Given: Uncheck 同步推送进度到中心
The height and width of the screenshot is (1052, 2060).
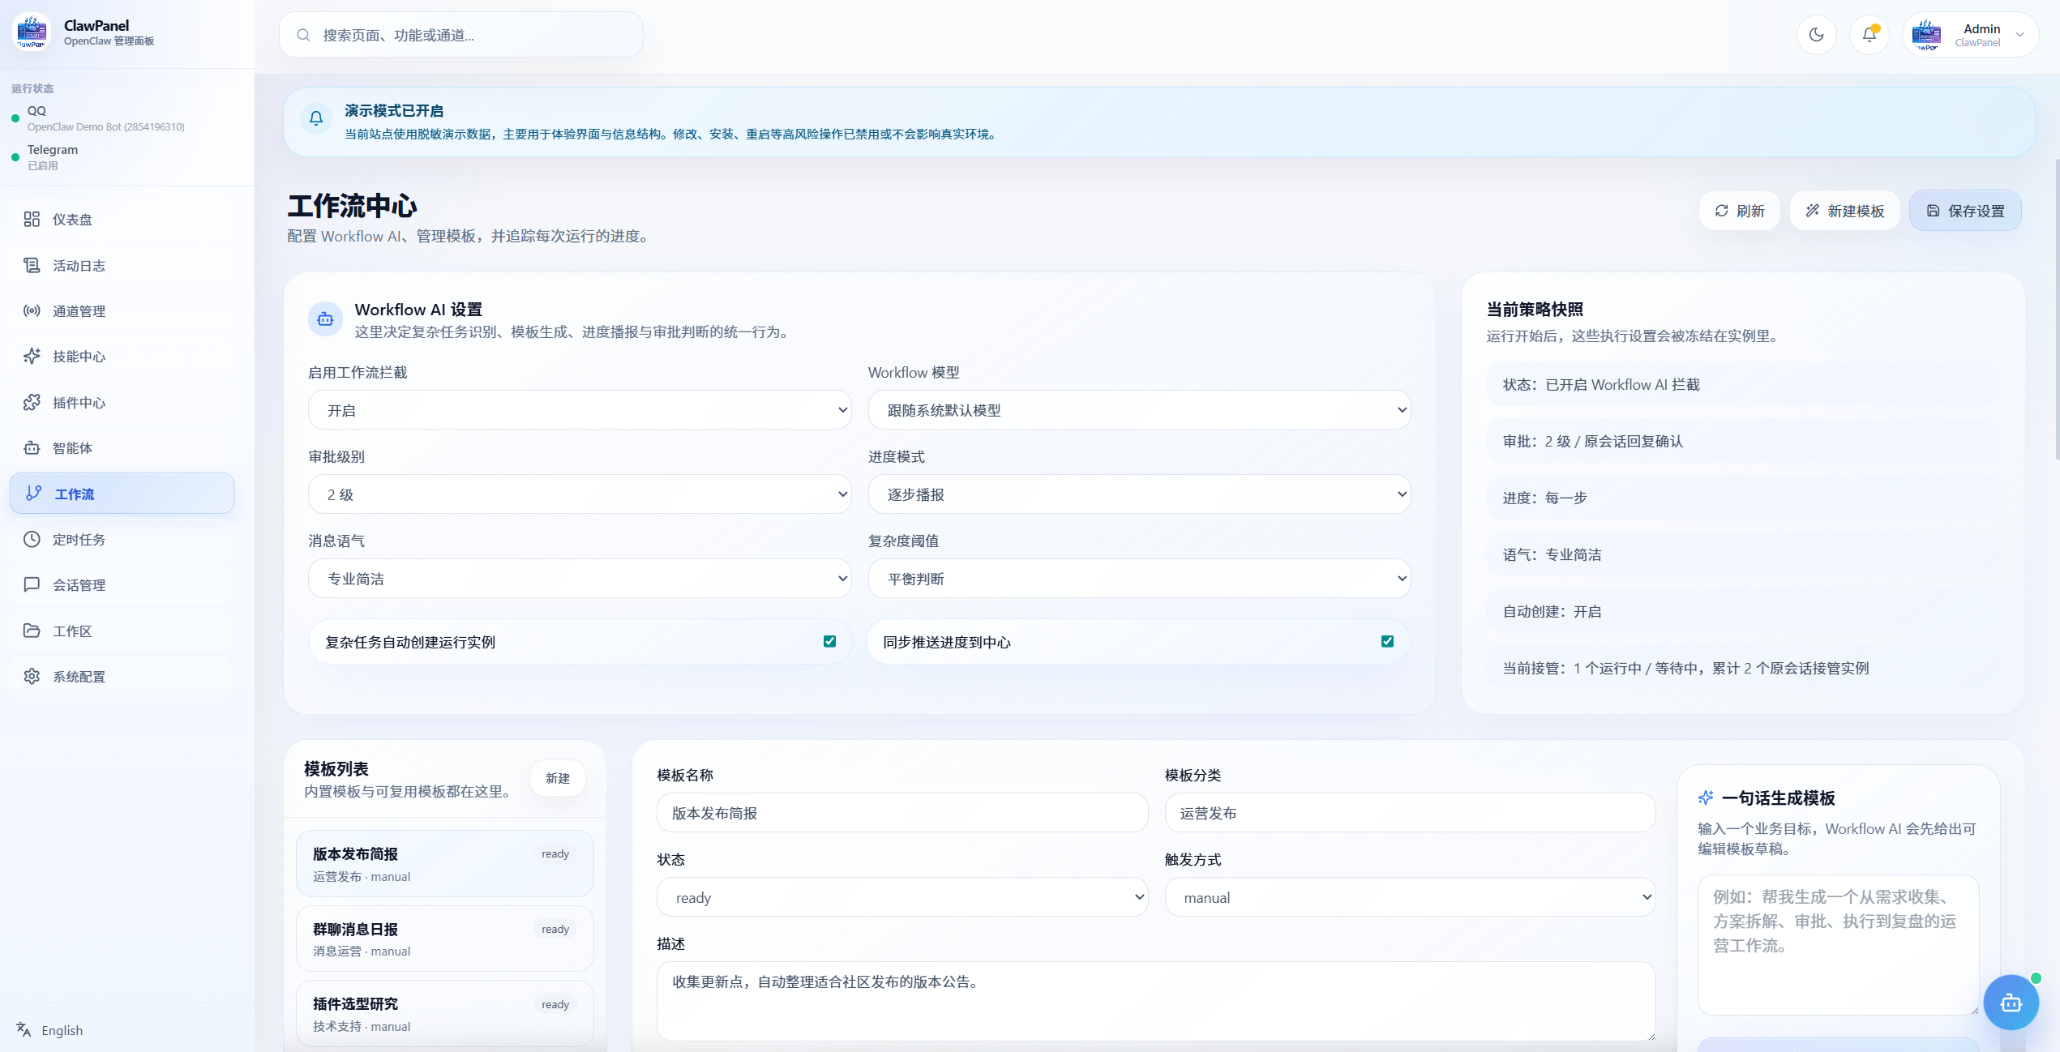Looking at the screenshot, I should tap(1387, 641).
